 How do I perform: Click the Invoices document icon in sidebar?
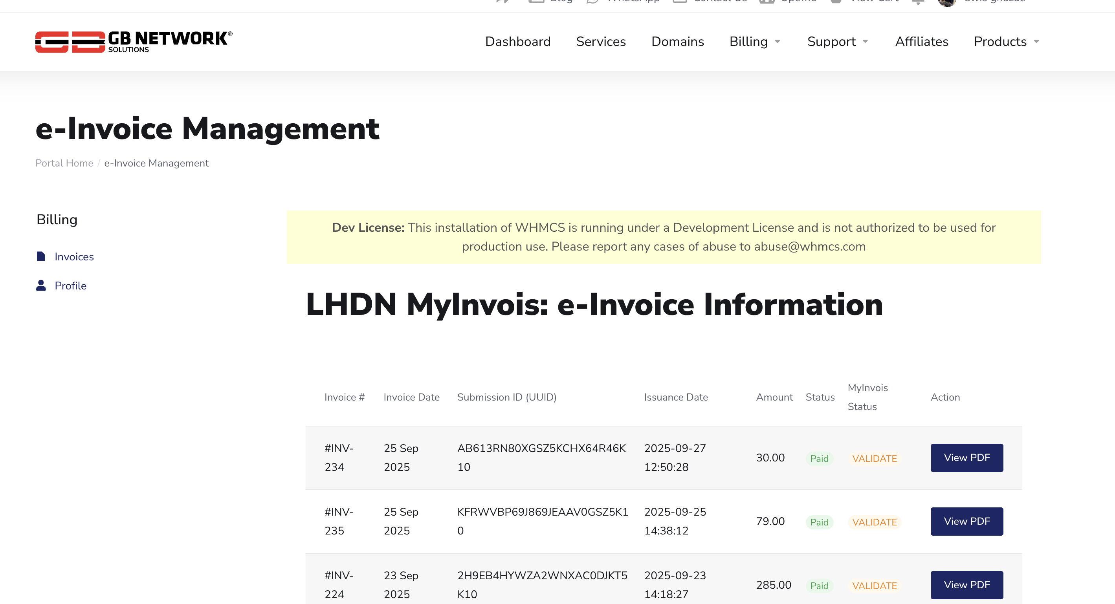coord(41,256)
